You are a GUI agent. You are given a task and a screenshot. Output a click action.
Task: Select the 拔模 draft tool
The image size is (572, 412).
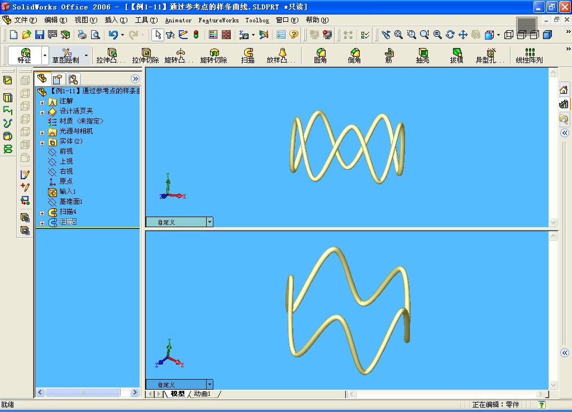pyautogui.click(x=456, y=56)
